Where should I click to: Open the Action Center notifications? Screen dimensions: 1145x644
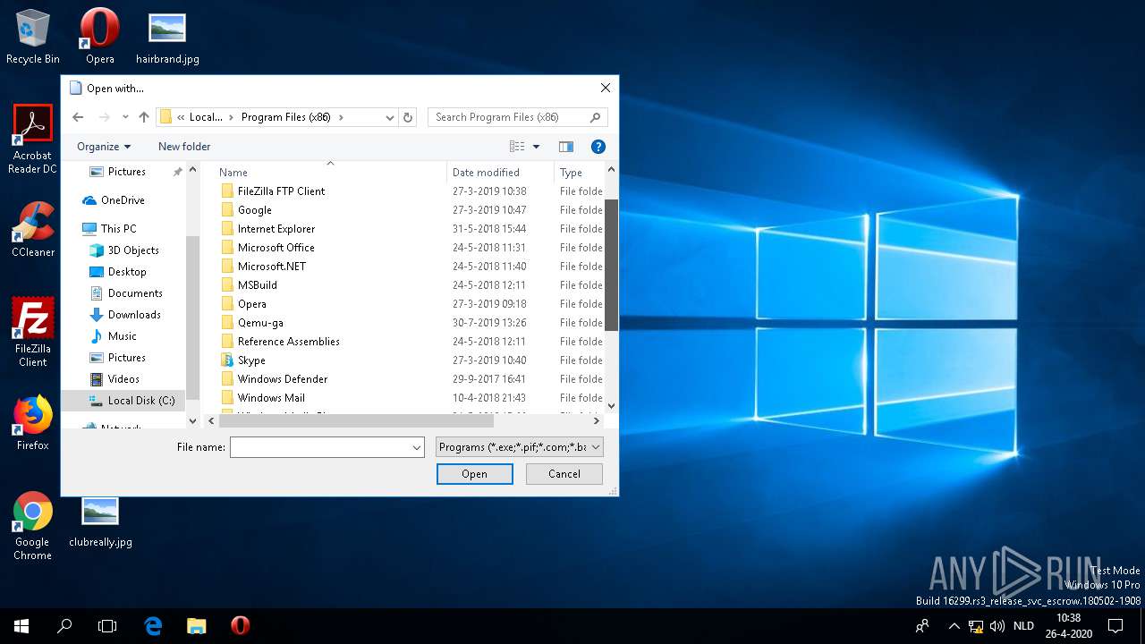1115,626
